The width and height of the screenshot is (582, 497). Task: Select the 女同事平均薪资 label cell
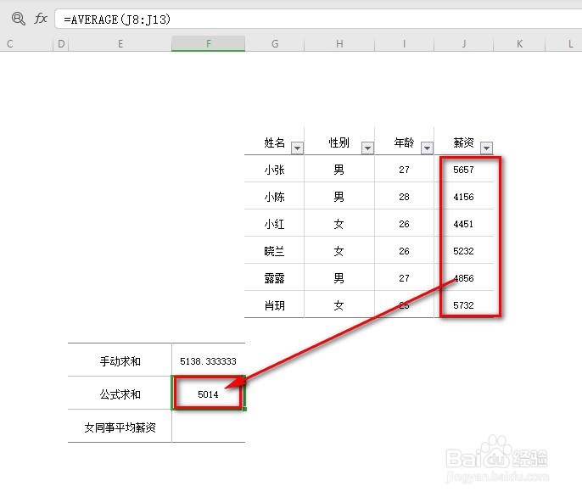click(120, 427)
